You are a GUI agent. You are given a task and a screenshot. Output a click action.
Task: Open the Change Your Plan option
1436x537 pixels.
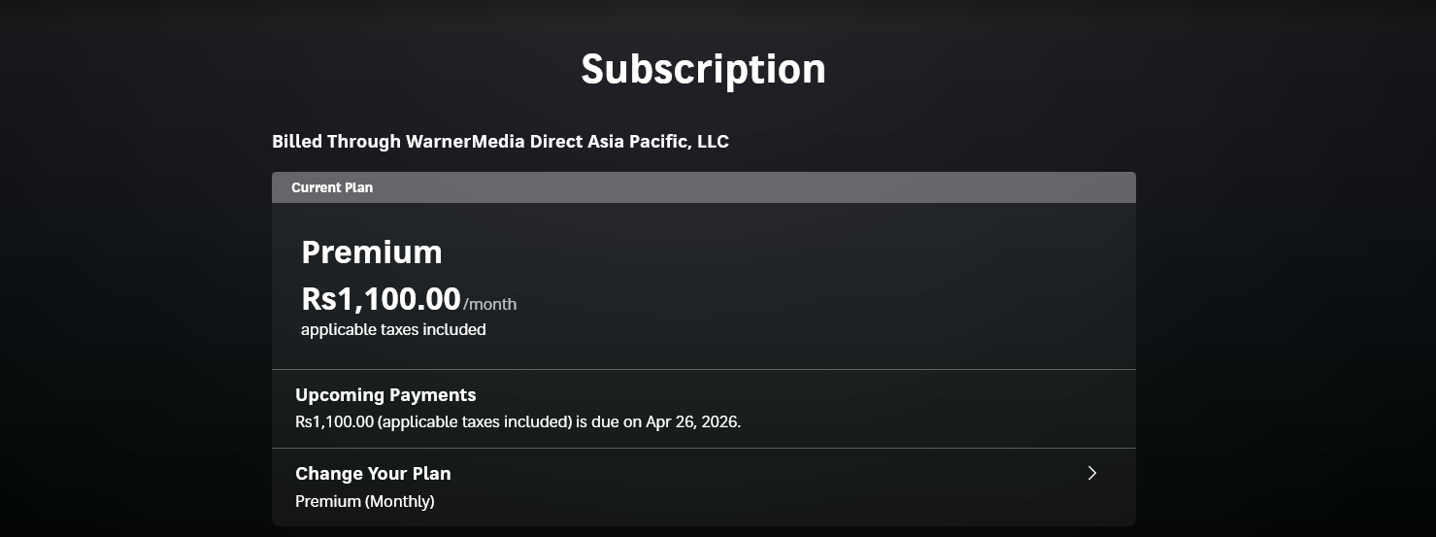click(373, 474)
